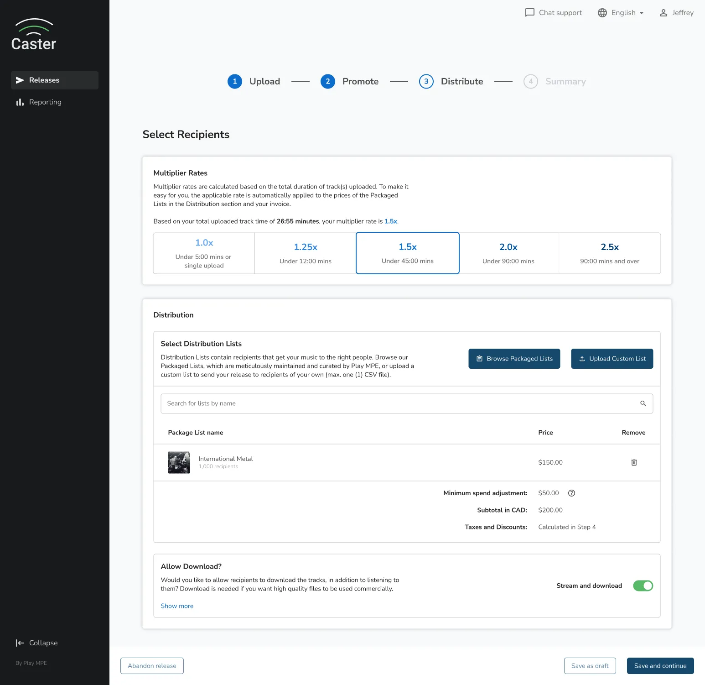
Task: Select the 1.0x multiplier rate
Action: 203,253
